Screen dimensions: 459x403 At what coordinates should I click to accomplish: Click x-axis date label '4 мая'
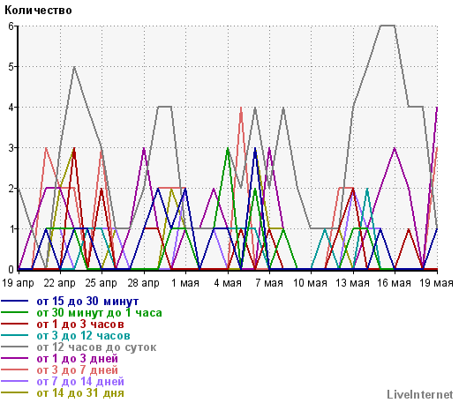pos(228,283)
